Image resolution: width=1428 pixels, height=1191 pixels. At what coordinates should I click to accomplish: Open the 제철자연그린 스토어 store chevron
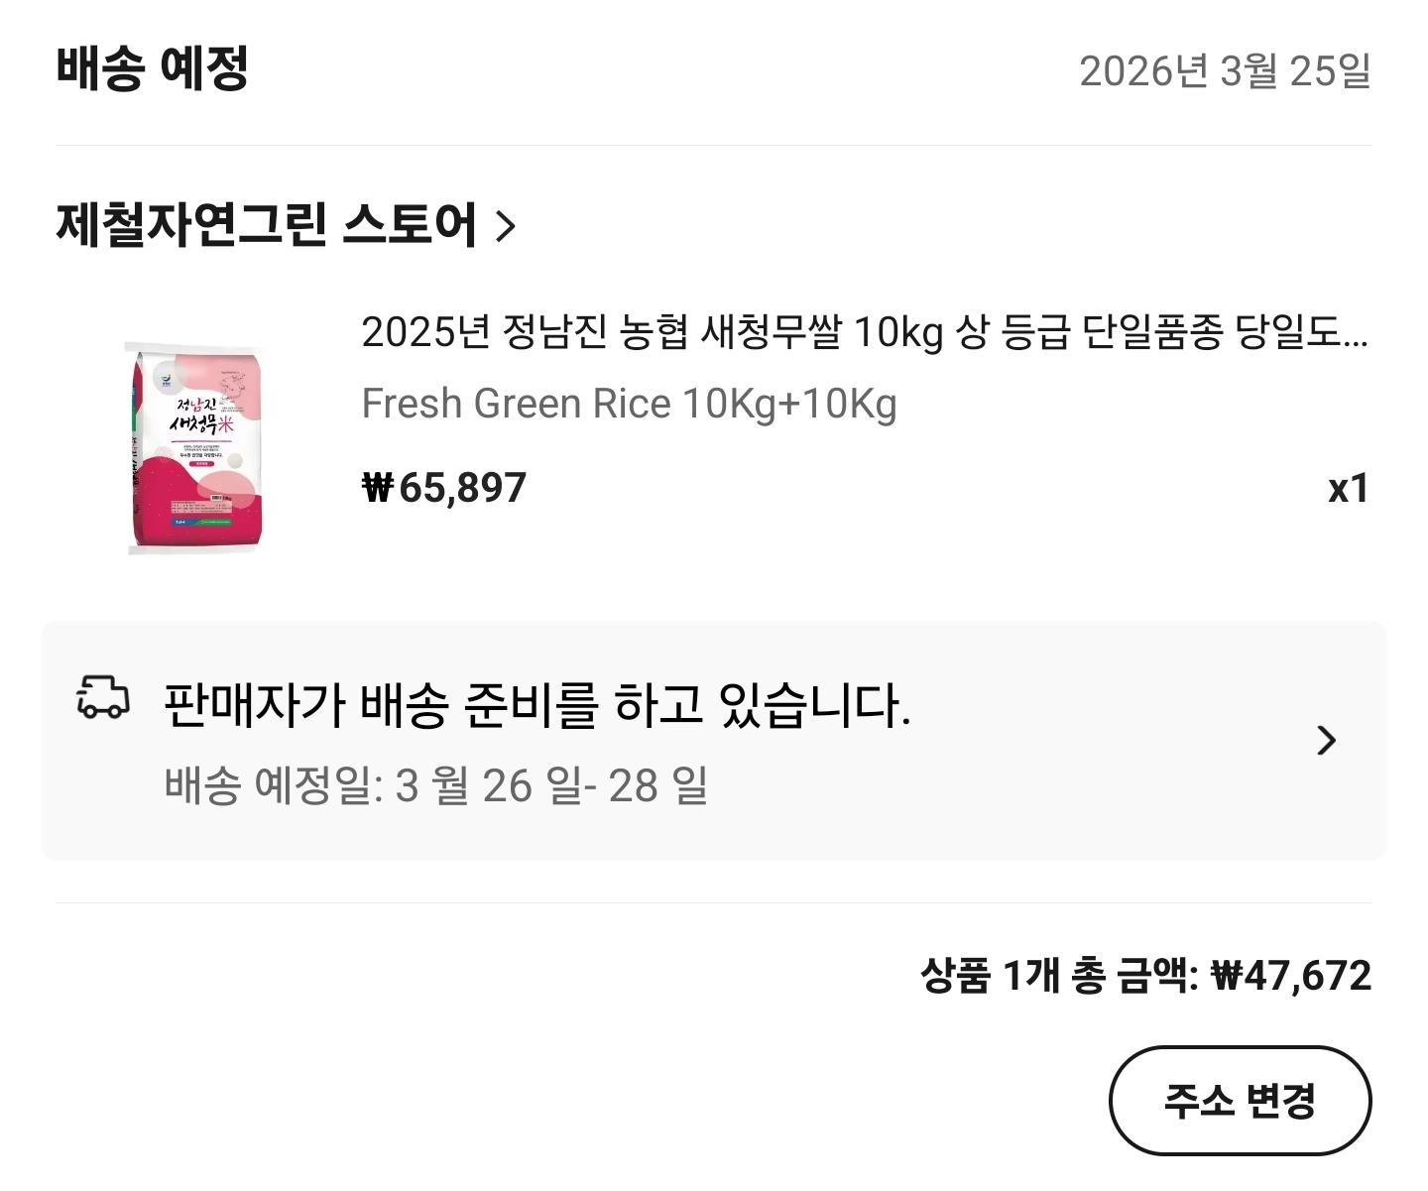(x=506, y=226)
